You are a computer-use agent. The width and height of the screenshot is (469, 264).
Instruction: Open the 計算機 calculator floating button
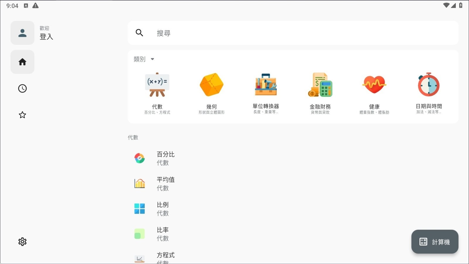[435, 242]
